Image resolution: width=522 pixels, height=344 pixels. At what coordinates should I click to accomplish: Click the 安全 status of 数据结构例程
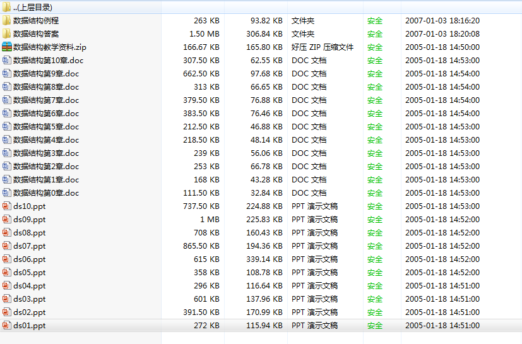(x=375, y=20)
